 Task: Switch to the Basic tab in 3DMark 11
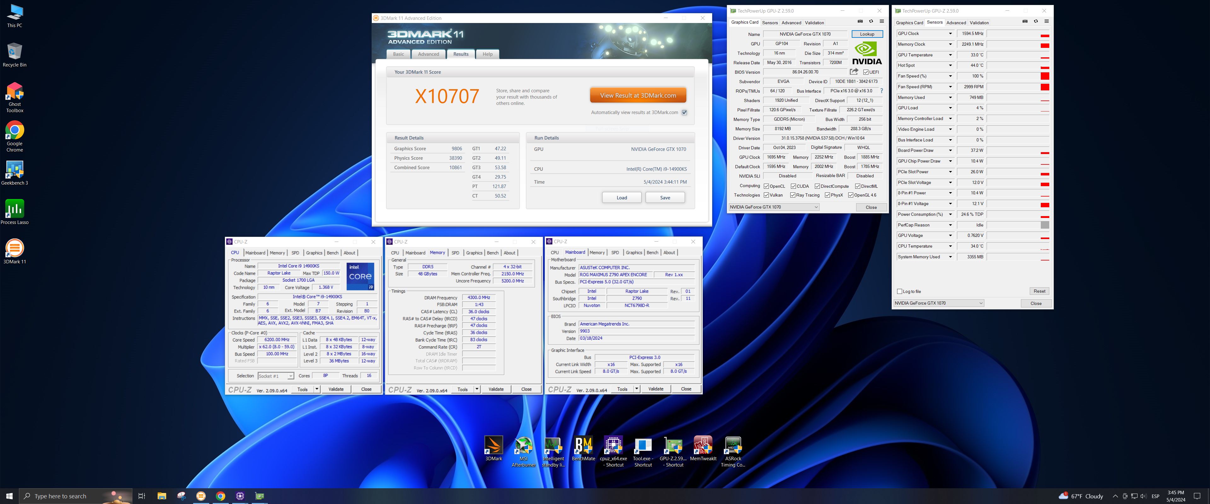pyautogui.click(x=398, y=54)
